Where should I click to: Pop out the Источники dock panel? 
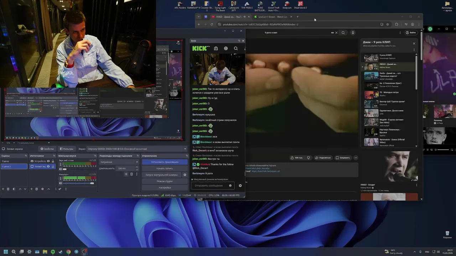(55, 156)
